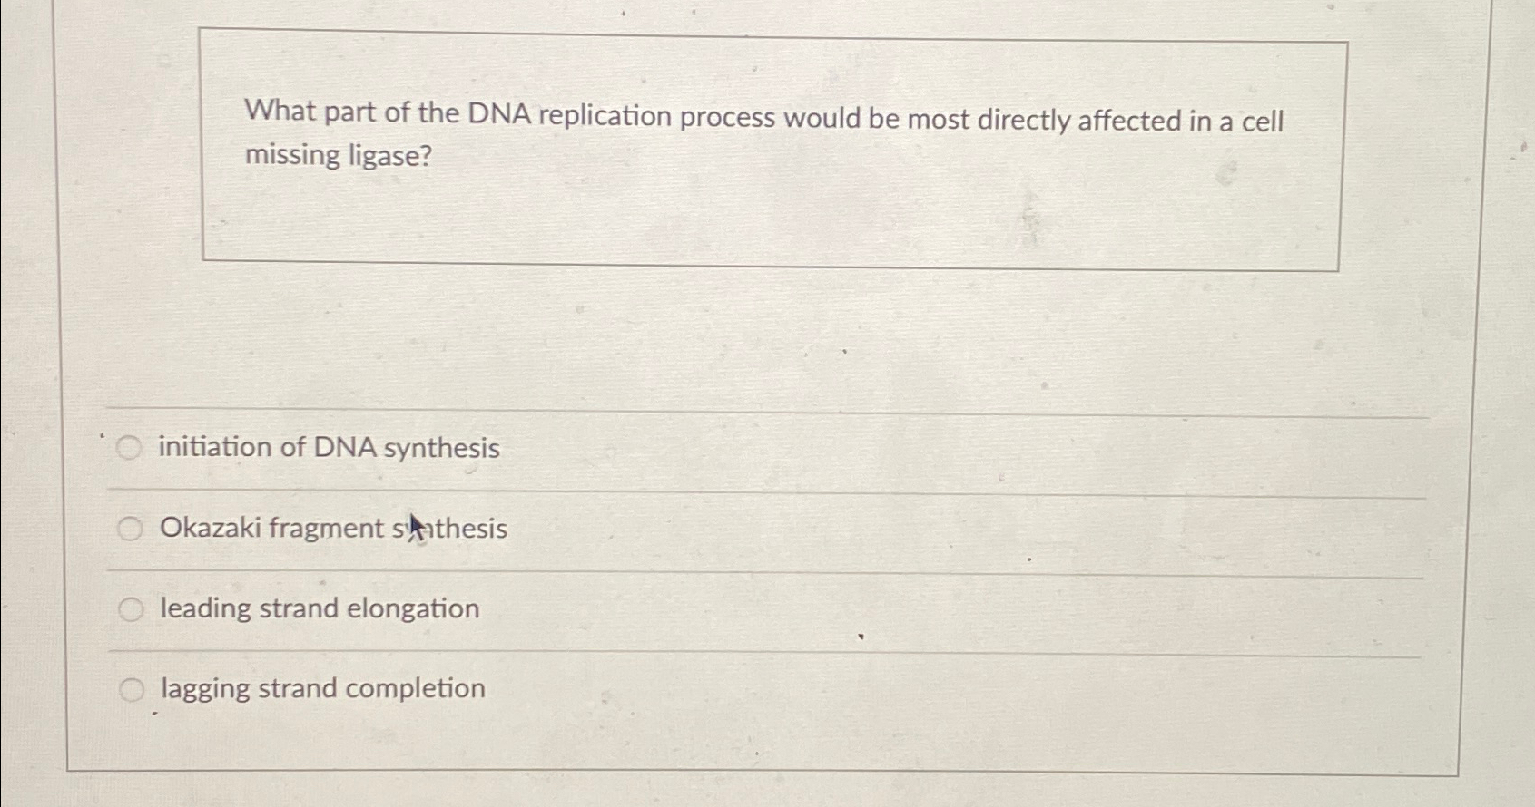Select the 'initiation of DNA synthesis' radio button

[130, 447]
